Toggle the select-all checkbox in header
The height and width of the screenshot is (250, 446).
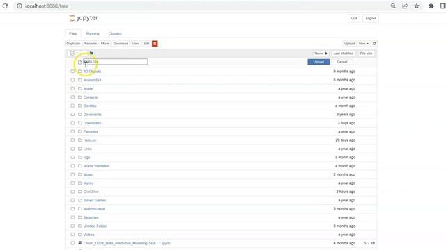pos(72,53)
